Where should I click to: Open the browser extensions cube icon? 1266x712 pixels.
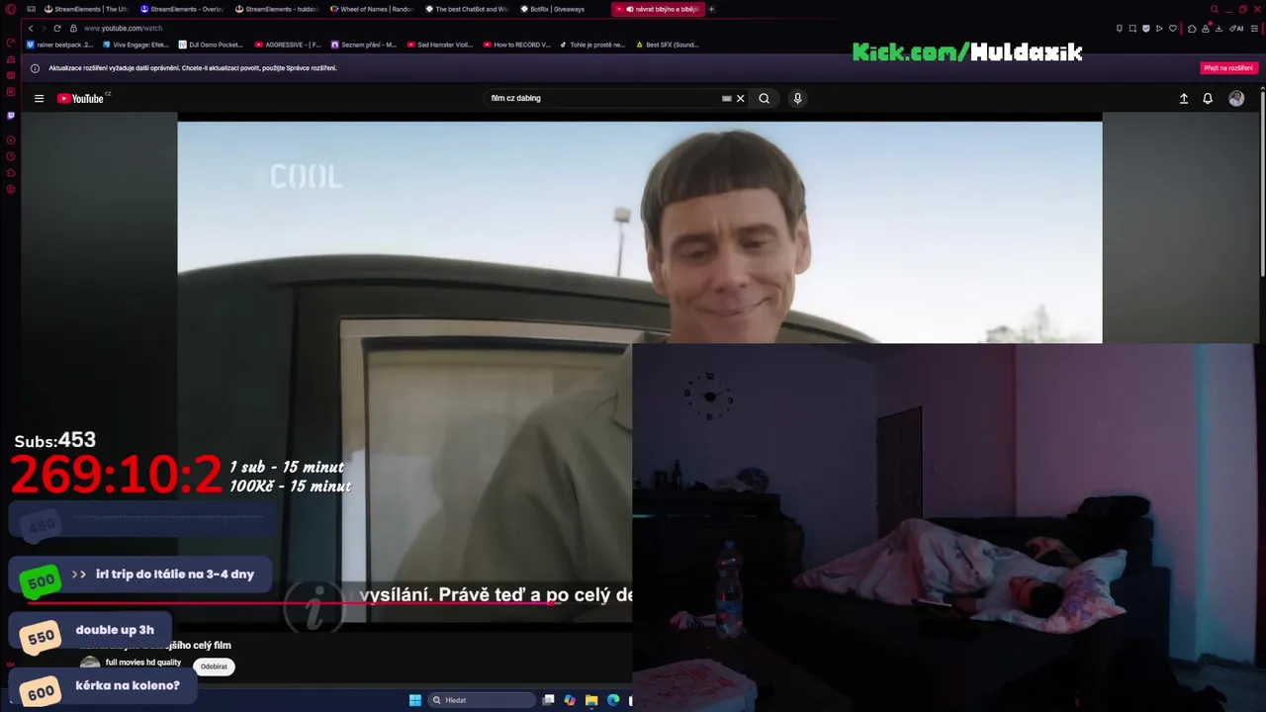[1192, 28]
